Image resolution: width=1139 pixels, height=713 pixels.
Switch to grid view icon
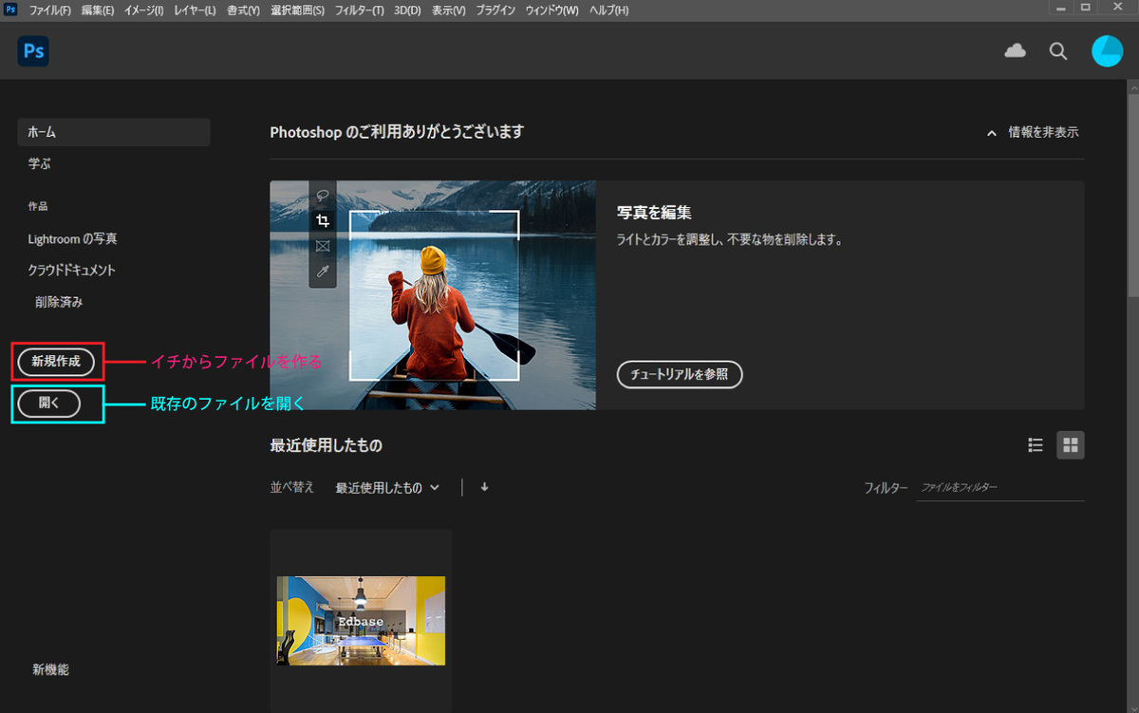1071,445
